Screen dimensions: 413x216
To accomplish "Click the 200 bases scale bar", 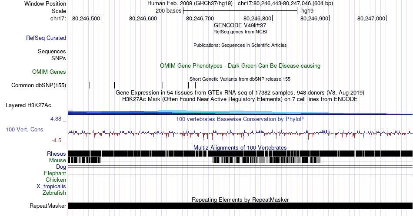I will pyautogui.click(x=240, y=11).
